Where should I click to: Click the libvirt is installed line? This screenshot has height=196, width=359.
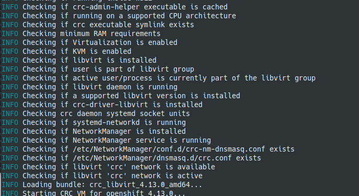click(79, 61)
